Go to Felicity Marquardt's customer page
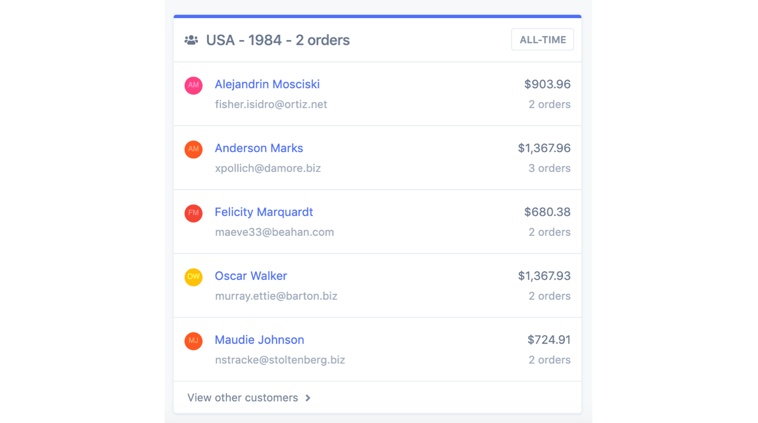 click(x=264, y=212)
